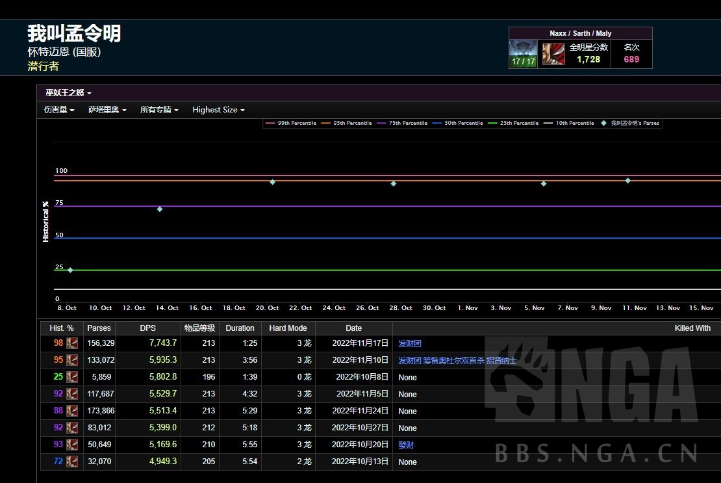Screen dimensions: 721x483
Task: Click the diamond parse icon in the chart legend
Action: (604, 123)
